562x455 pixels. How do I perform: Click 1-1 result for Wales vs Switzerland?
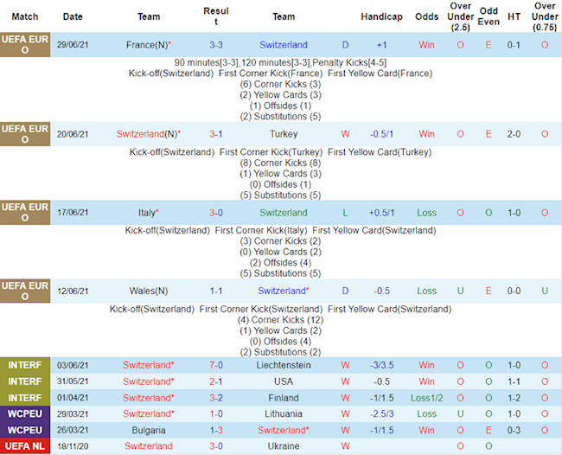(x=216, y=292)
